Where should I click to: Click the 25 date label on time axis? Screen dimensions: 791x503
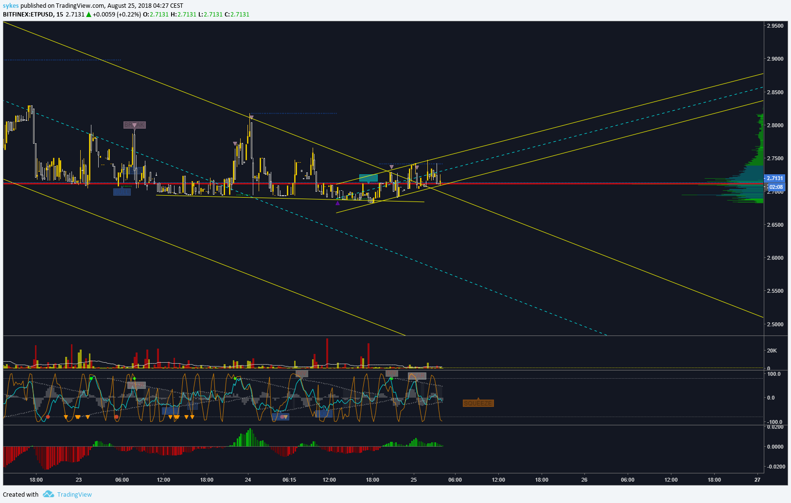[414, 480]
